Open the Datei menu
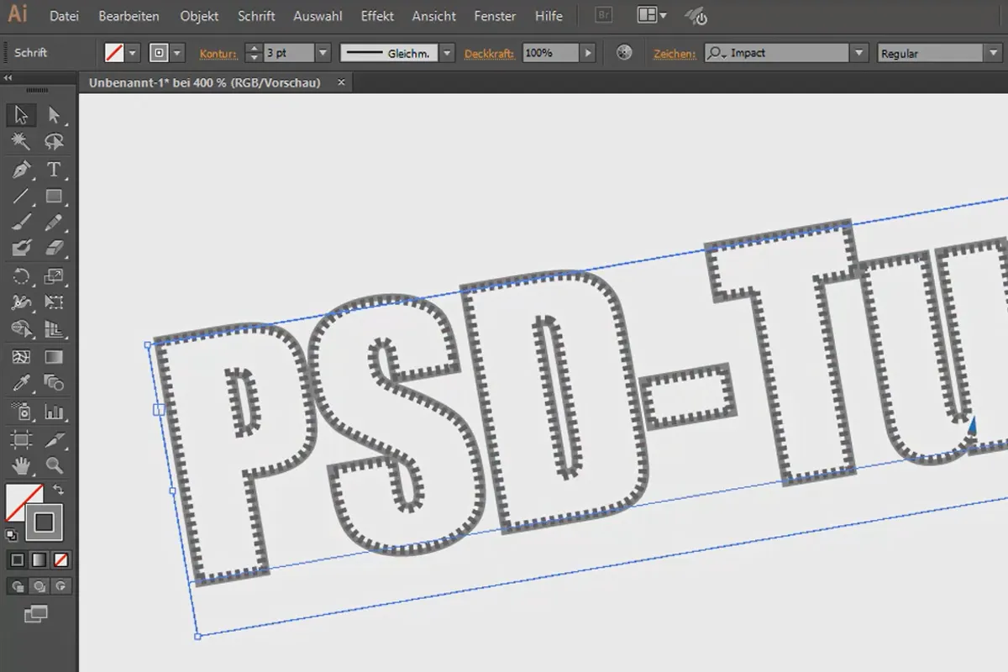 [x=64, y=16]
